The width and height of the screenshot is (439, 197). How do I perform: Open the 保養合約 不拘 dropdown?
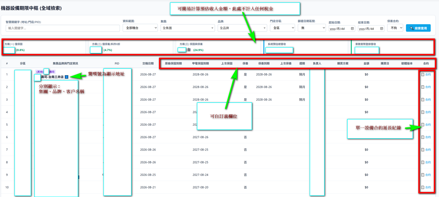(395, 28)
